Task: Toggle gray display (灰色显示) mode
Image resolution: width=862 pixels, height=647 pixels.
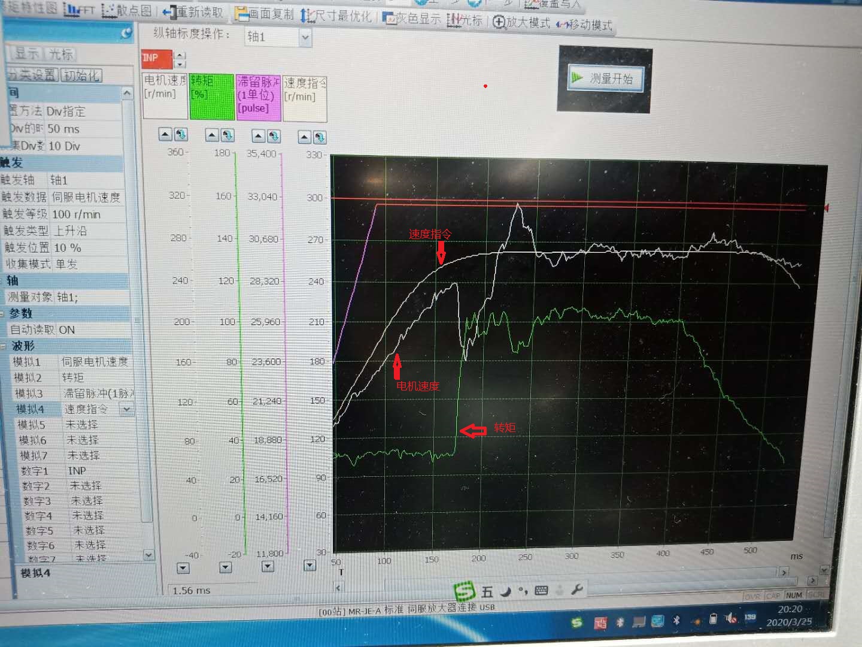Action: click(x=412, y=19)
